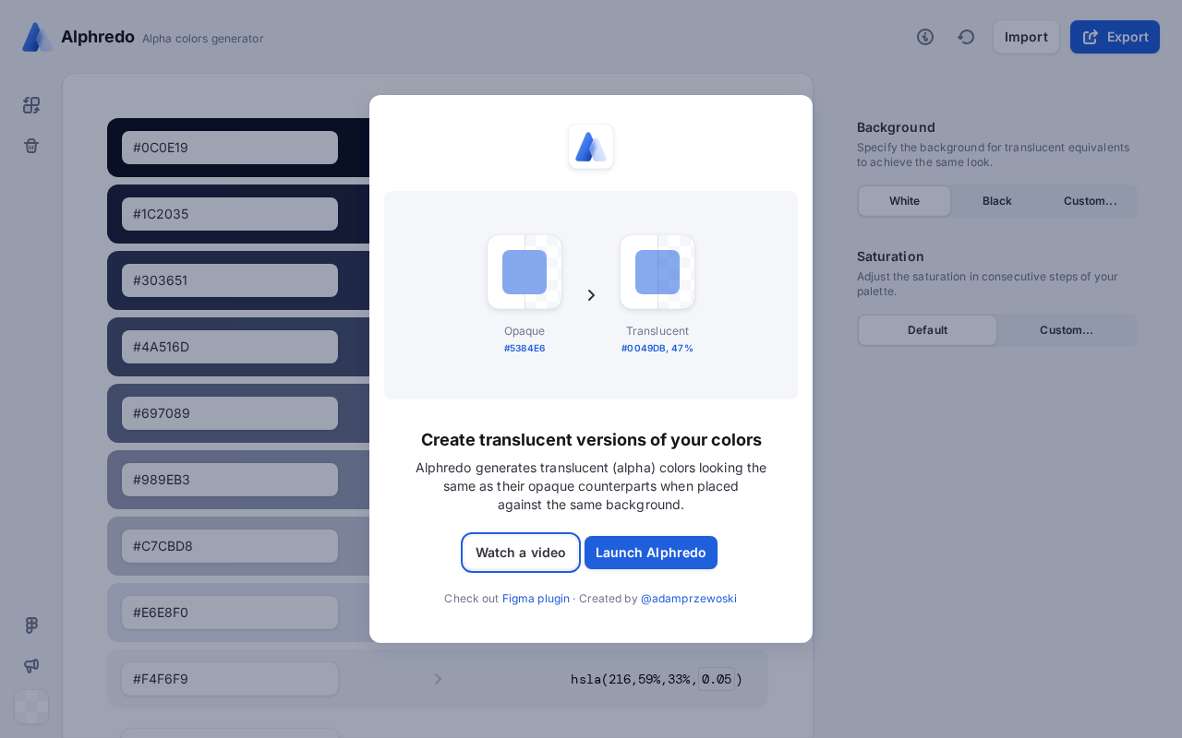Click the trash icon in left sidebar

pos(31,146)
